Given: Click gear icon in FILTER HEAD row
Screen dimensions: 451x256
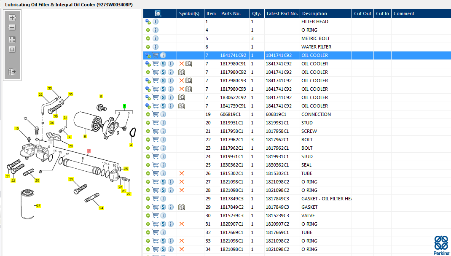Looking at the screenshot, I should pyautogui.click(x=148, y=22).
